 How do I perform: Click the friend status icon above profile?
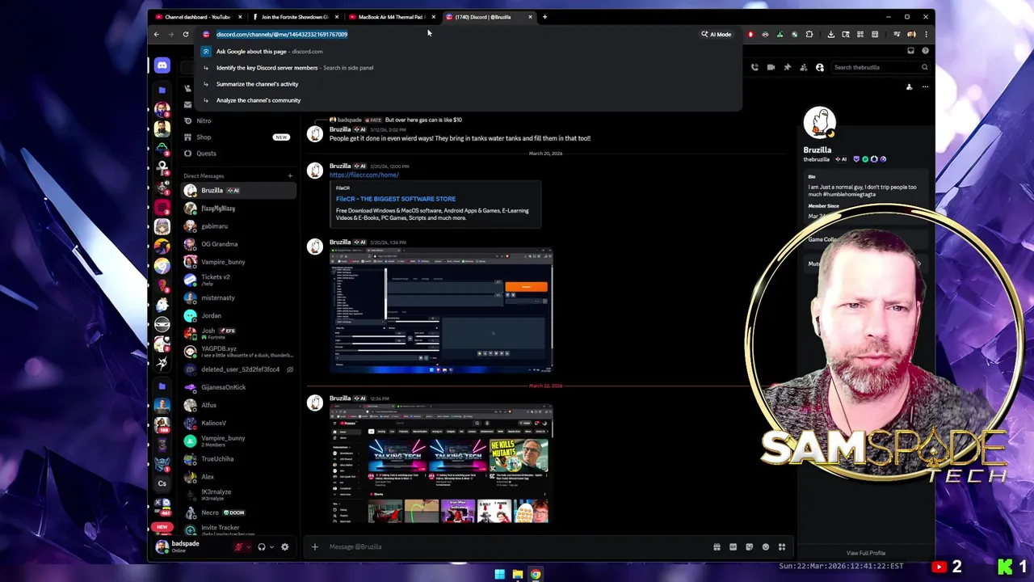click(909, 87)
